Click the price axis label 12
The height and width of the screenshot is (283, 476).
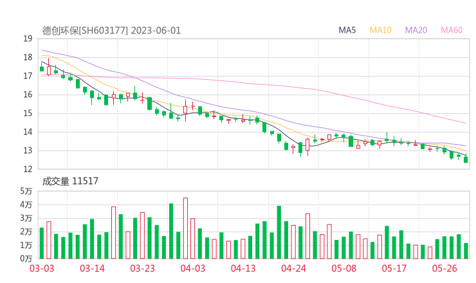click(28, 169)
